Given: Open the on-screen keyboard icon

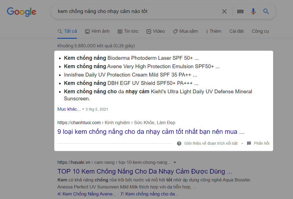Looking at the screenshot, I should [x=240, y=12].
